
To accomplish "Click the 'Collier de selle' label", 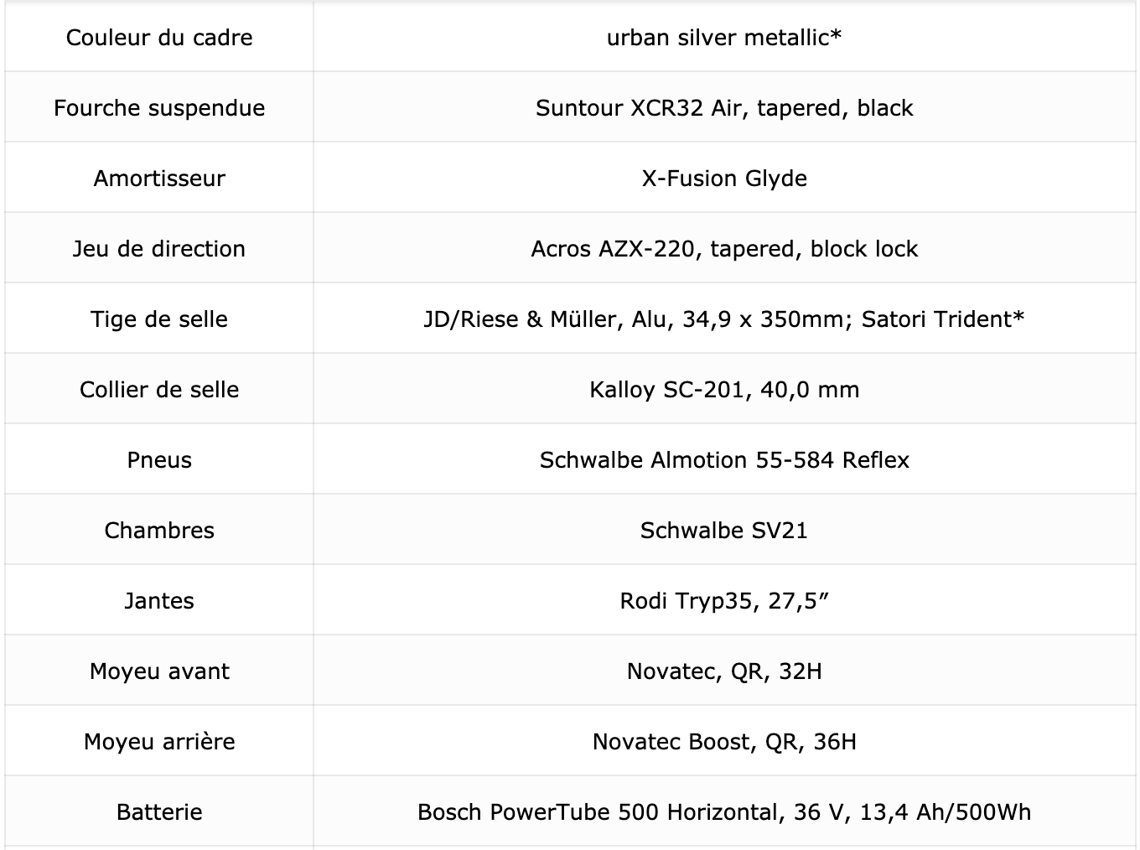I will 159,389.
